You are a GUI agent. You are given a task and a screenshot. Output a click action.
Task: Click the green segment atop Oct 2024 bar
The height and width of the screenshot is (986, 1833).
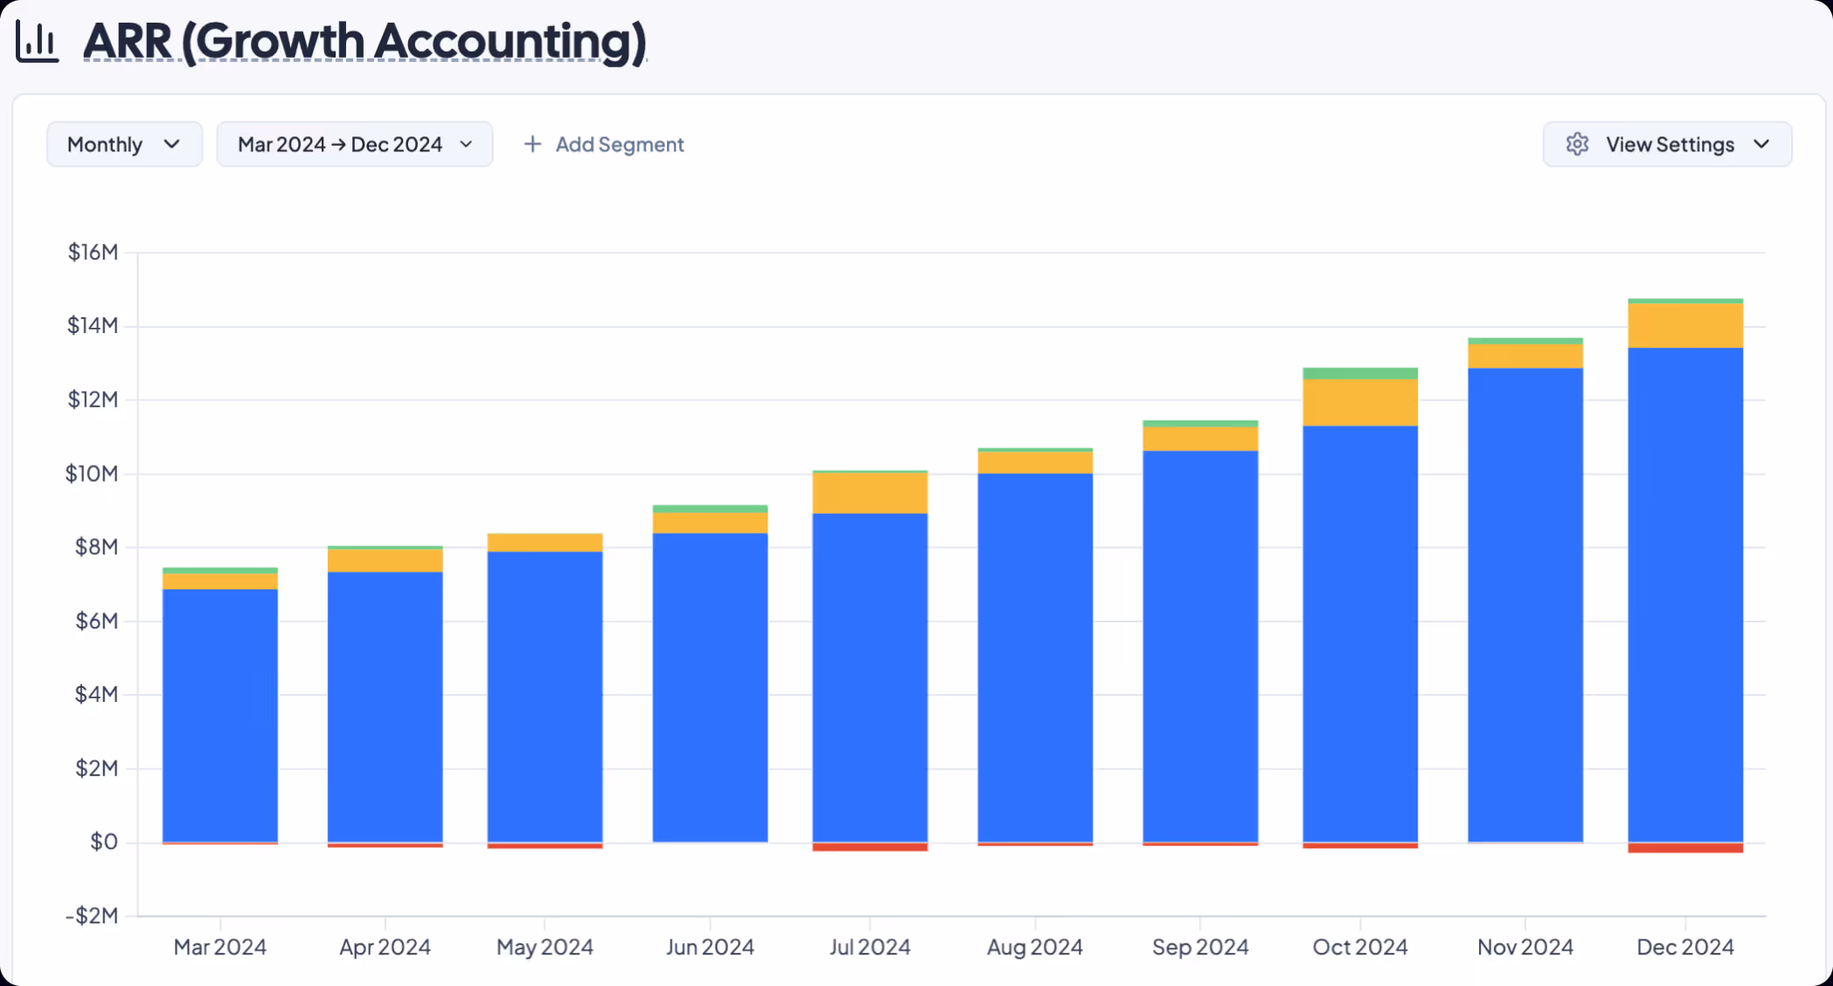(1359, 373)
